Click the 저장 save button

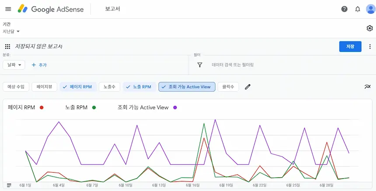[350, 47]
